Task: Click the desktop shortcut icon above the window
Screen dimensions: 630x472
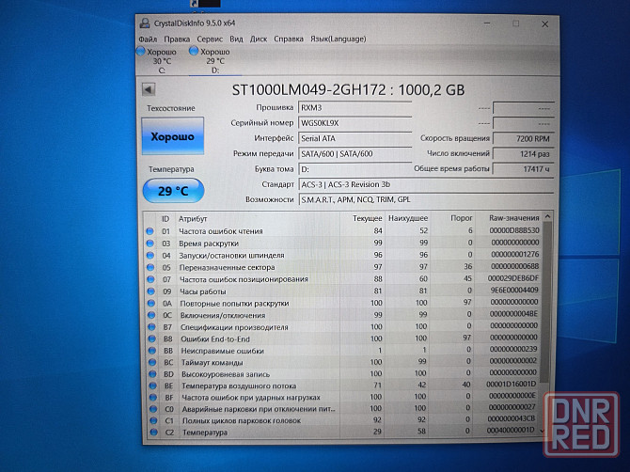Action: point(206,4)
